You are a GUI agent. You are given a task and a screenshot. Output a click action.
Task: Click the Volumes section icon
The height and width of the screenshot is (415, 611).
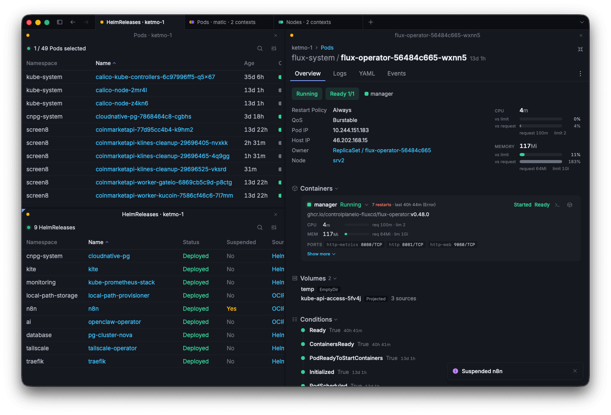pyautogui.click(x=295, y=278)
